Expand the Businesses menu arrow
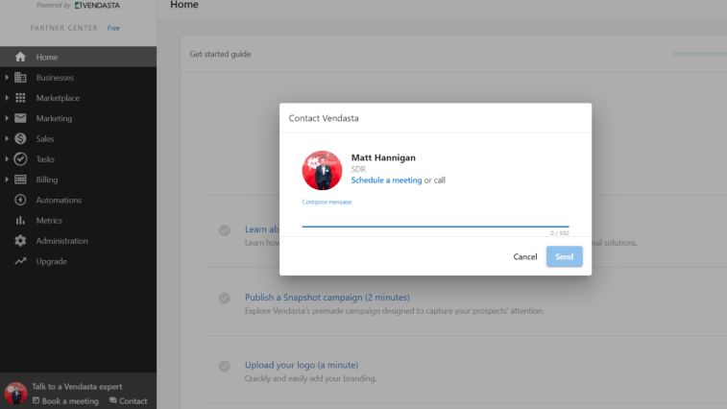Screen dimensions: 727x409 coord(7,78)
